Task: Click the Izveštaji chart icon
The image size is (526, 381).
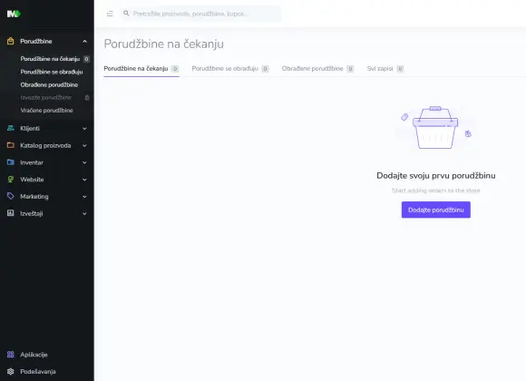Action: pyautogui.click(x=10, y=213)
